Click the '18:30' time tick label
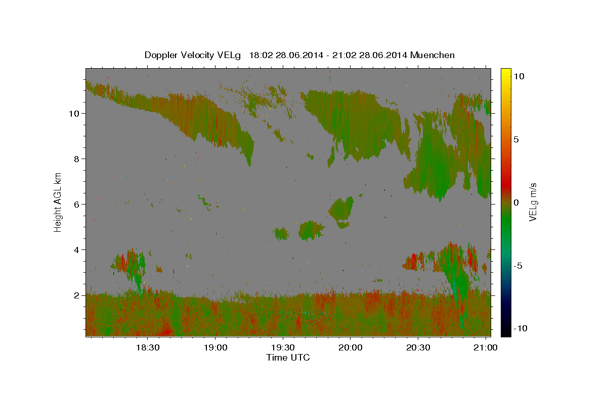 [147, 348]
